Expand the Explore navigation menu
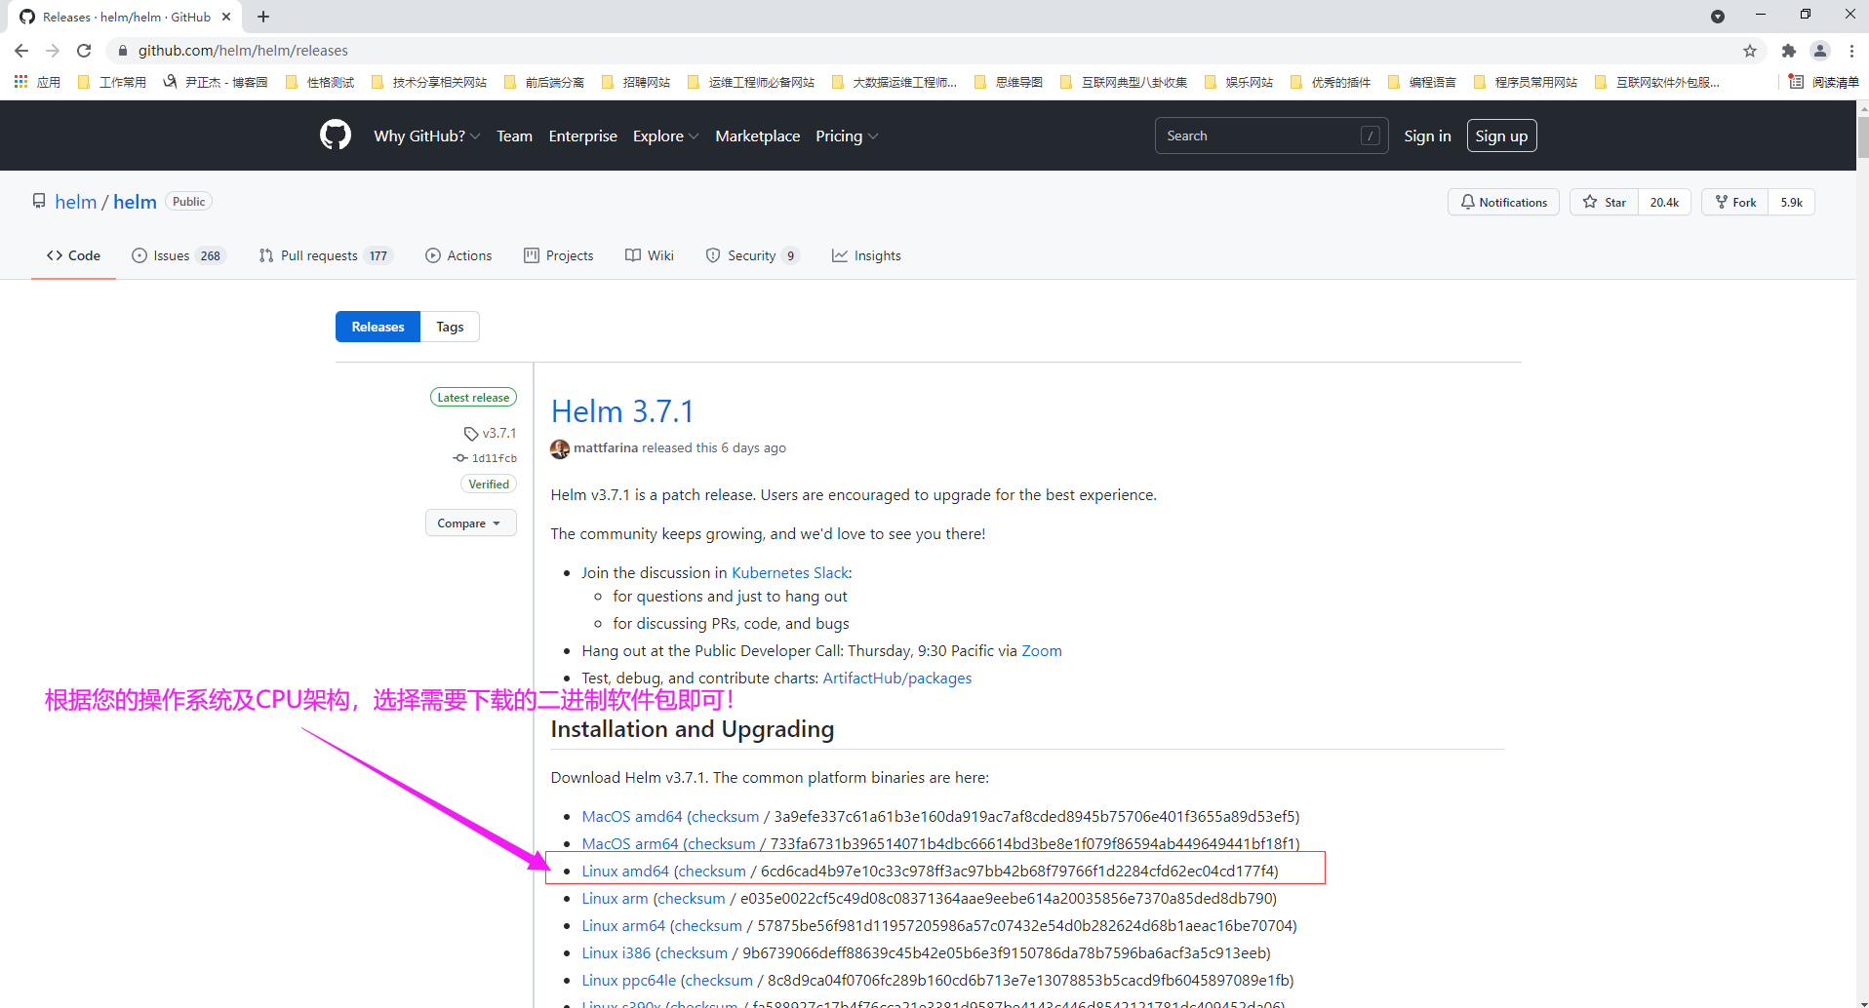Viewport: 1869px width, 1008px height. point(665,136)
